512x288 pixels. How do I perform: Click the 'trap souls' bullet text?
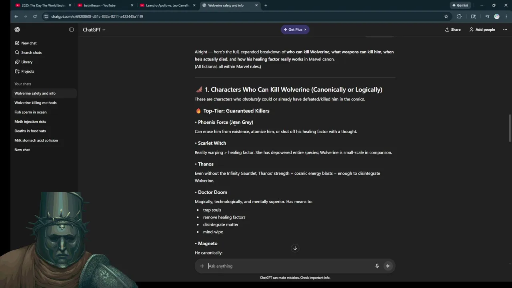212,210
